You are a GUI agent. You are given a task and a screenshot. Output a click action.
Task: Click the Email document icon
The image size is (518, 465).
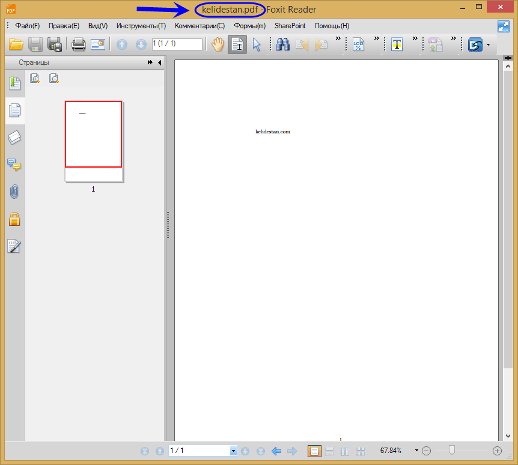coord(98,44)
